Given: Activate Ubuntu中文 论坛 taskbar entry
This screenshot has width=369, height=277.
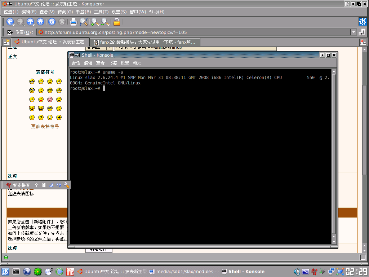Looking at the screenshot, I should tap(112, 272).
